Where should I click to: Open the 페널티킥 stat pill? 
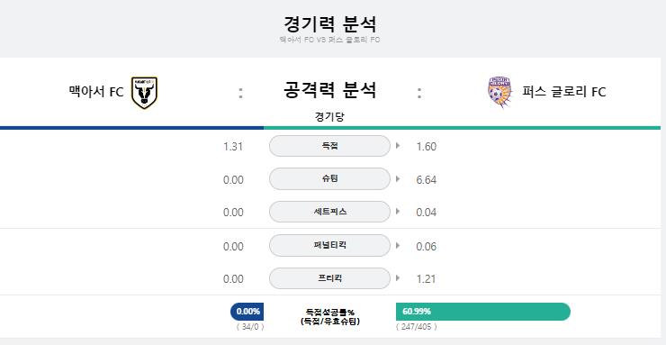coord(329,245)
